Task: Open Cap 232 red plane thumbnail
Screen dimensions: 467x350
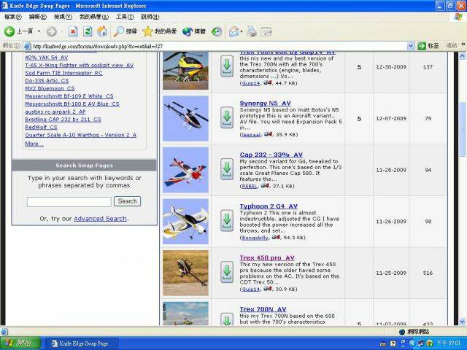Action: pyautogui.click(x=185, y=170)
